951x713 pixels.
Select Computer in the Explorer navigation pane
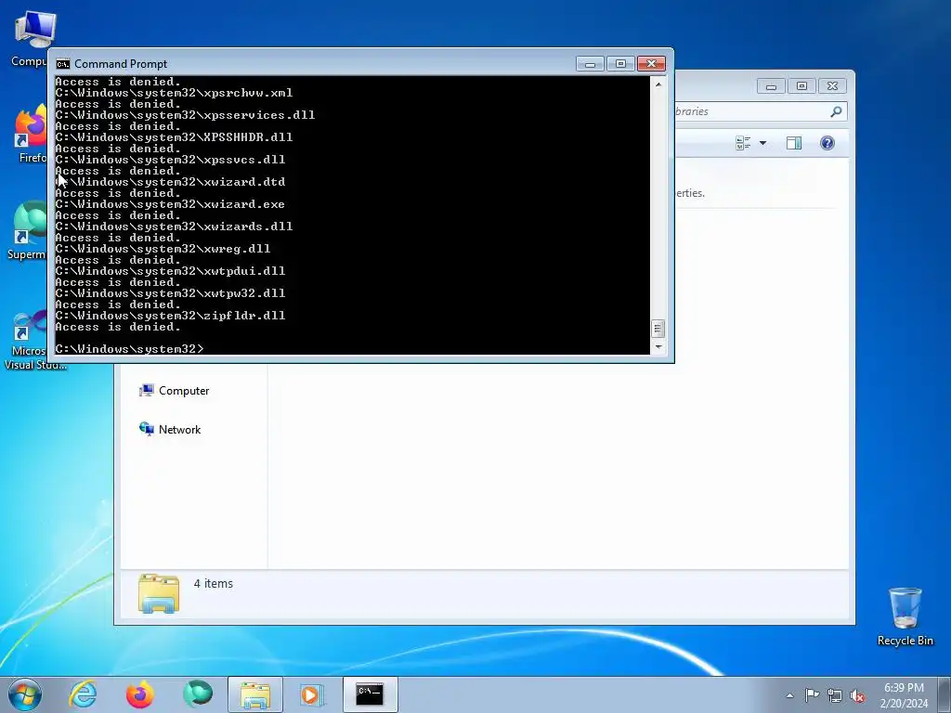pos(175,391)
